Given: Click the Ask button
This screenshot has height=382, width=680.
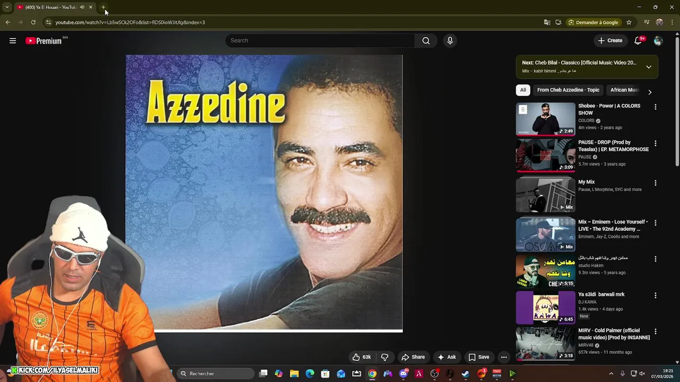Looking at the screenshot, I should (x=446, y=357).
